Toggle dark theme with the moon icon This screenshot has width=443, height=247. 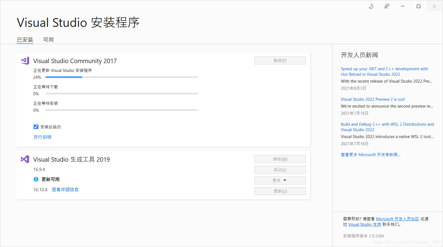tap(371, 6)
